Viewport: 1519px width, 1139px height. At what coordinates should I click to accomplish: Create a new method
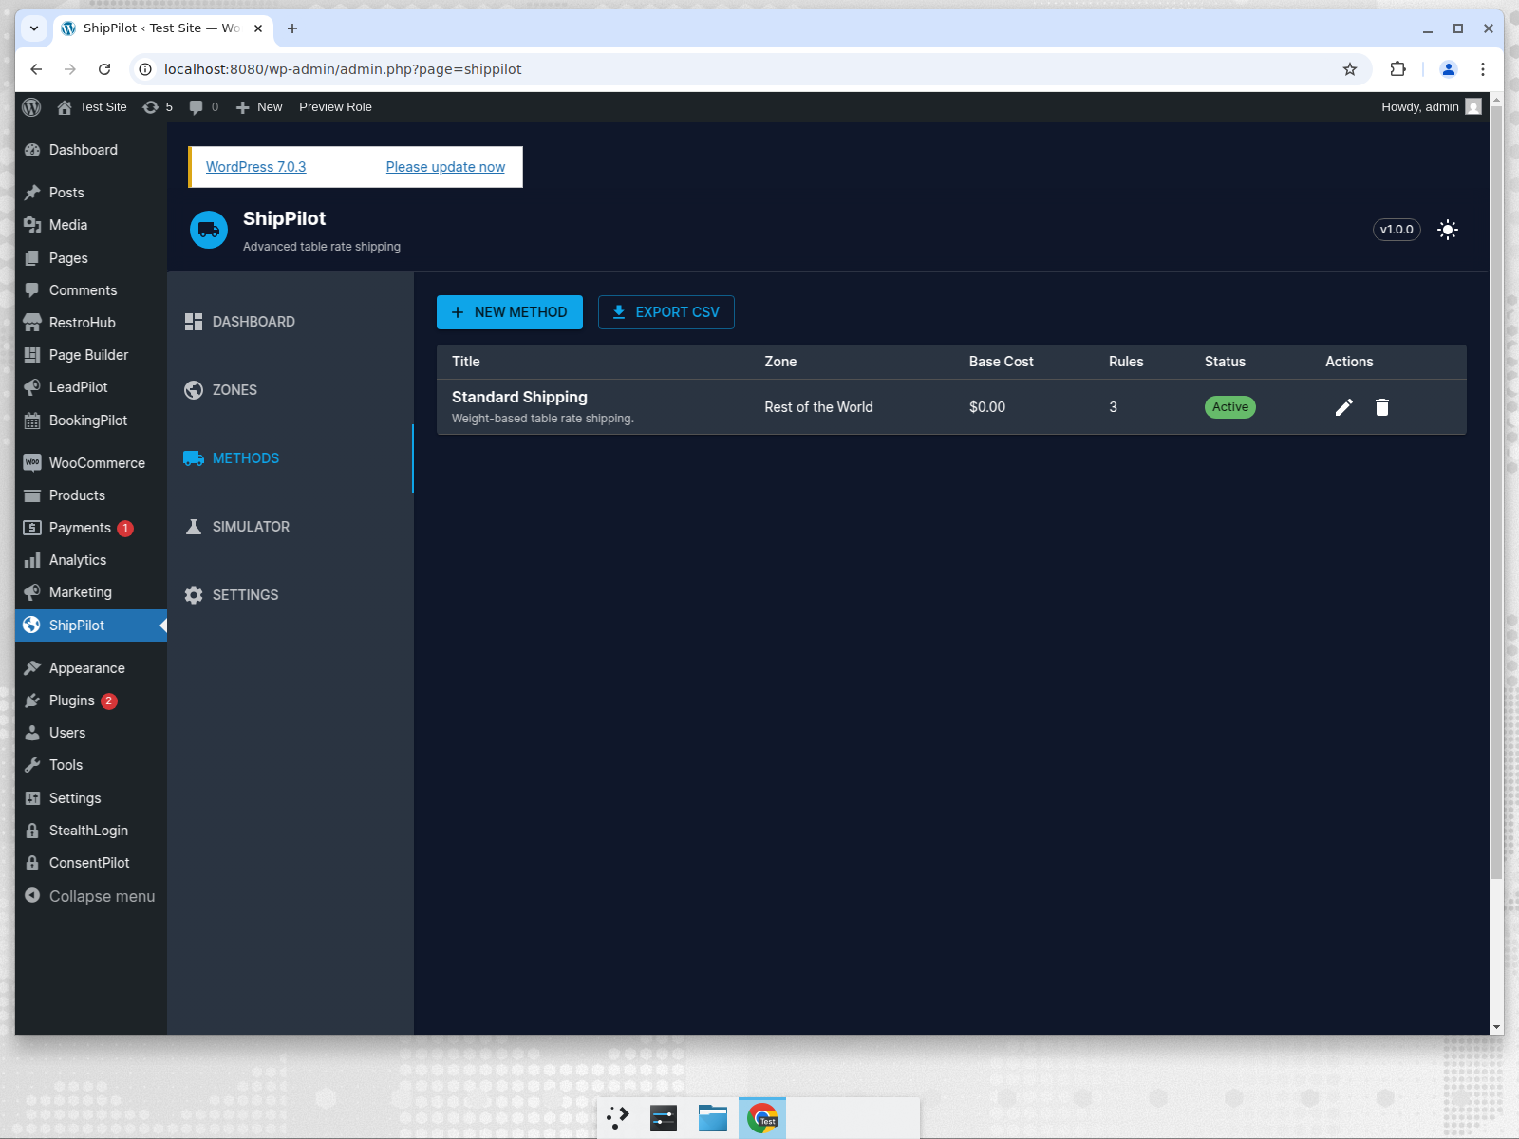coord(510,312)
